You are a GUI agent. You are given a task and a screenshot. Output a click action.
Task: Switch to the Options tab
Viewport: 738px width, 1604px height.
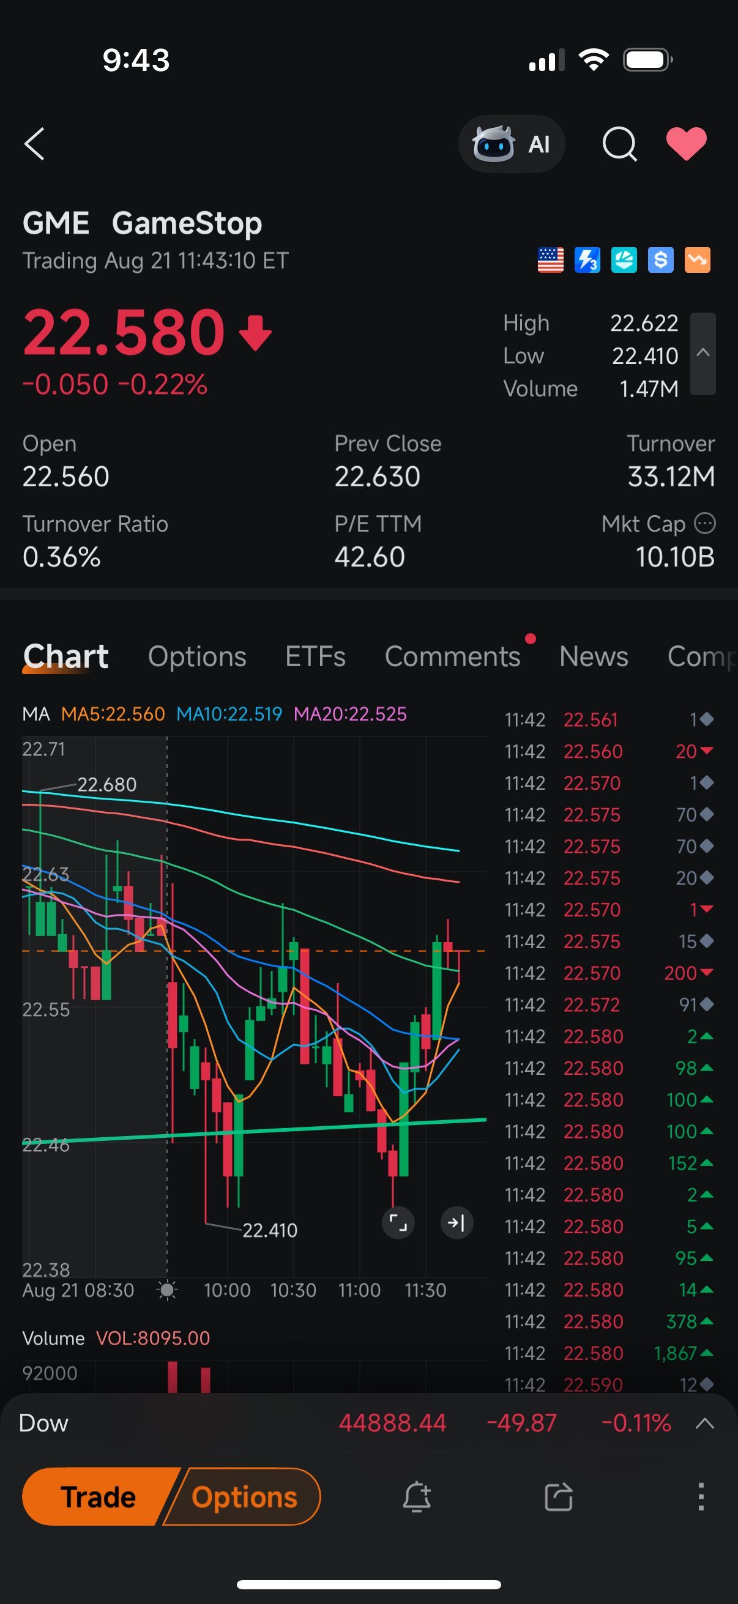[x=197, y=656]
